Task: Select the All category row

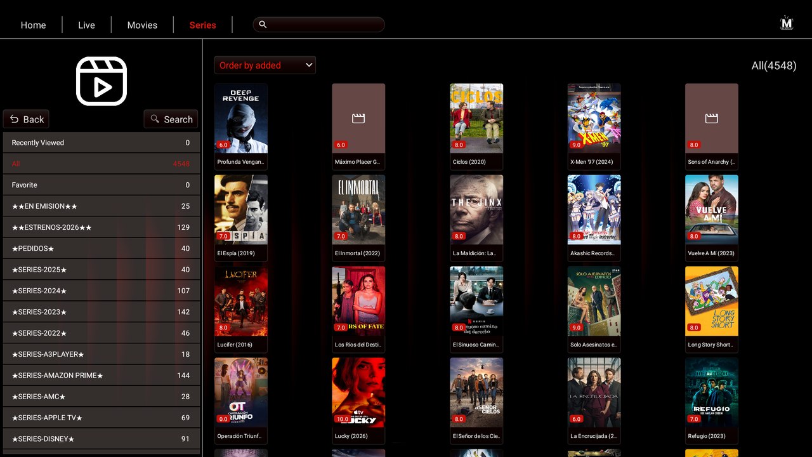Action: 101,164
